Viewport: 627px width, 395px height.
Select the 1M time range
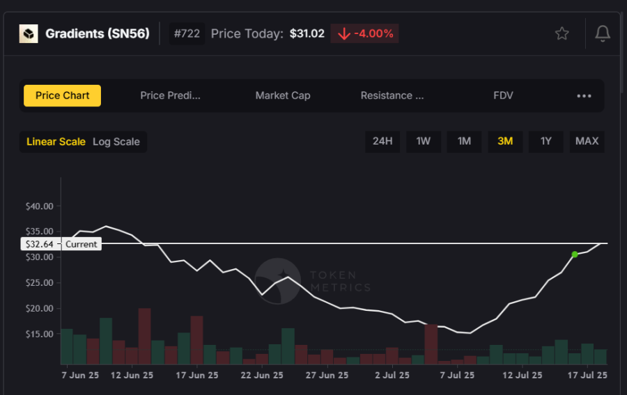tap(464, 141)
